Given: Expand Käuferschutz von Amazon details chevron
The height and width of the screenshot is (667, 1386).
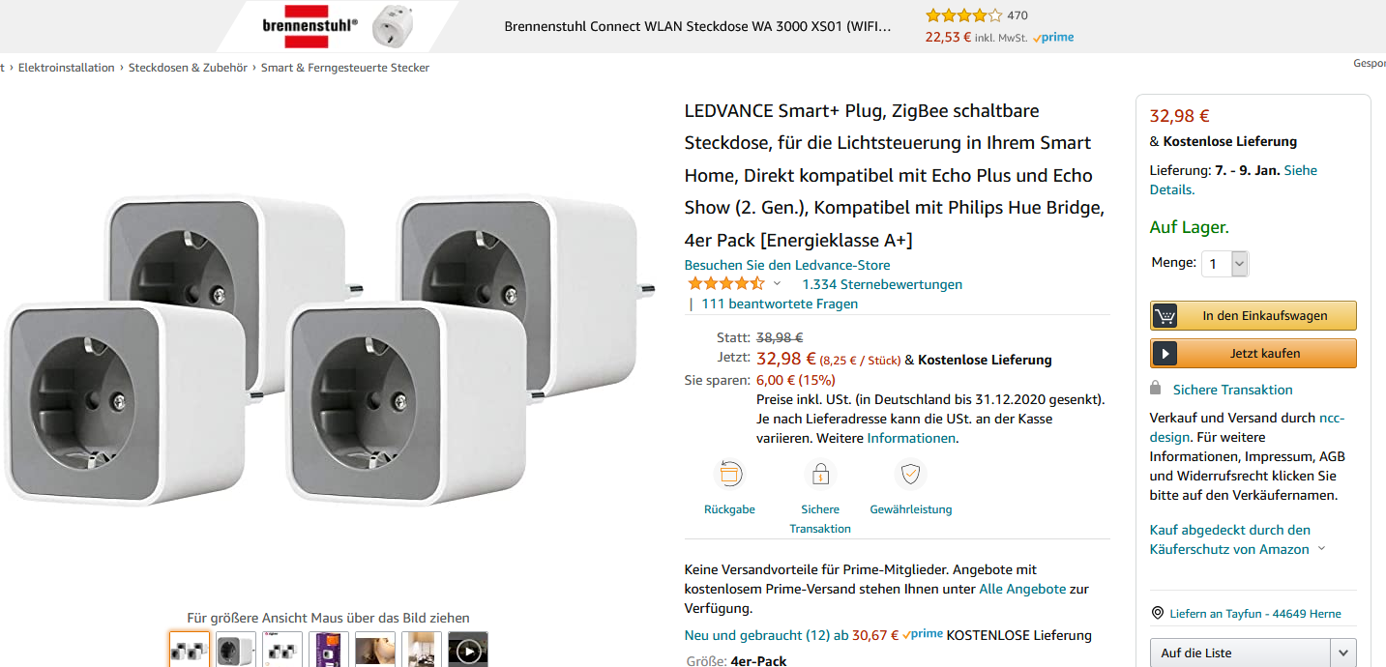Looking at the screenshot, I should pyautogui.click(x=1322, y=549).
